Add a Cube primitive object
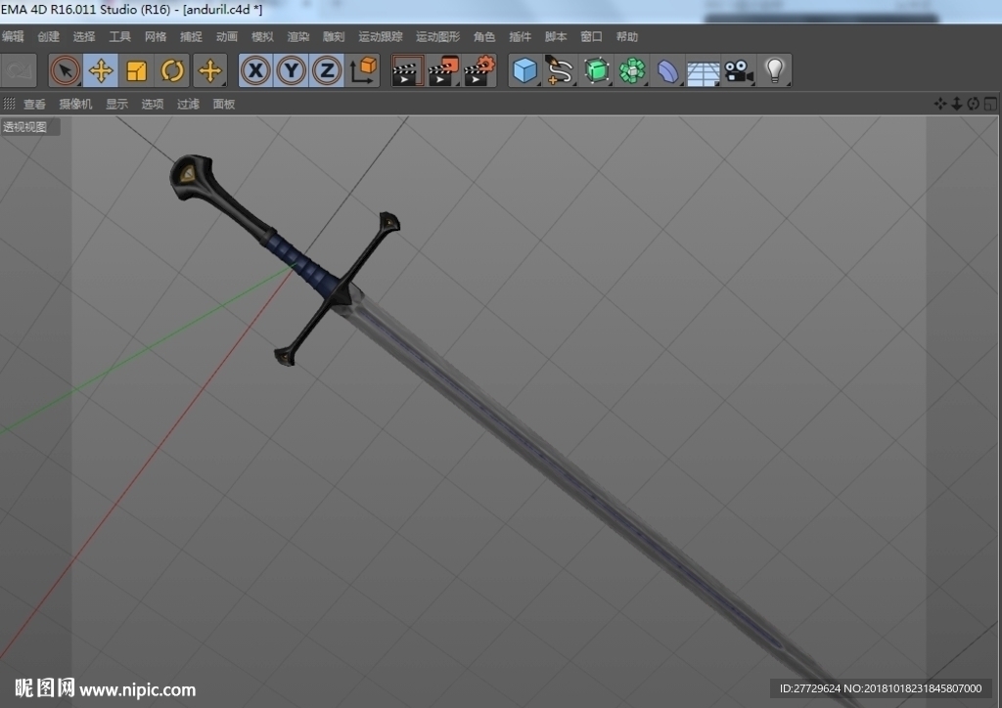This screenshot has width=1002, height=708. point(524,70)
